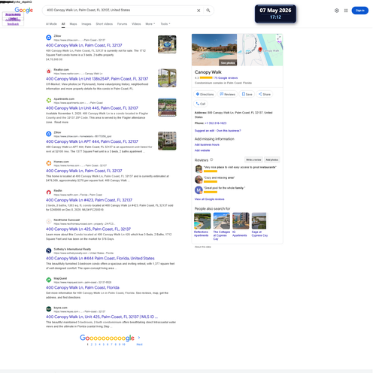The height and width of the screenshot is (373, 376).
Task: Open the settings gear icon
Action: 337,11
